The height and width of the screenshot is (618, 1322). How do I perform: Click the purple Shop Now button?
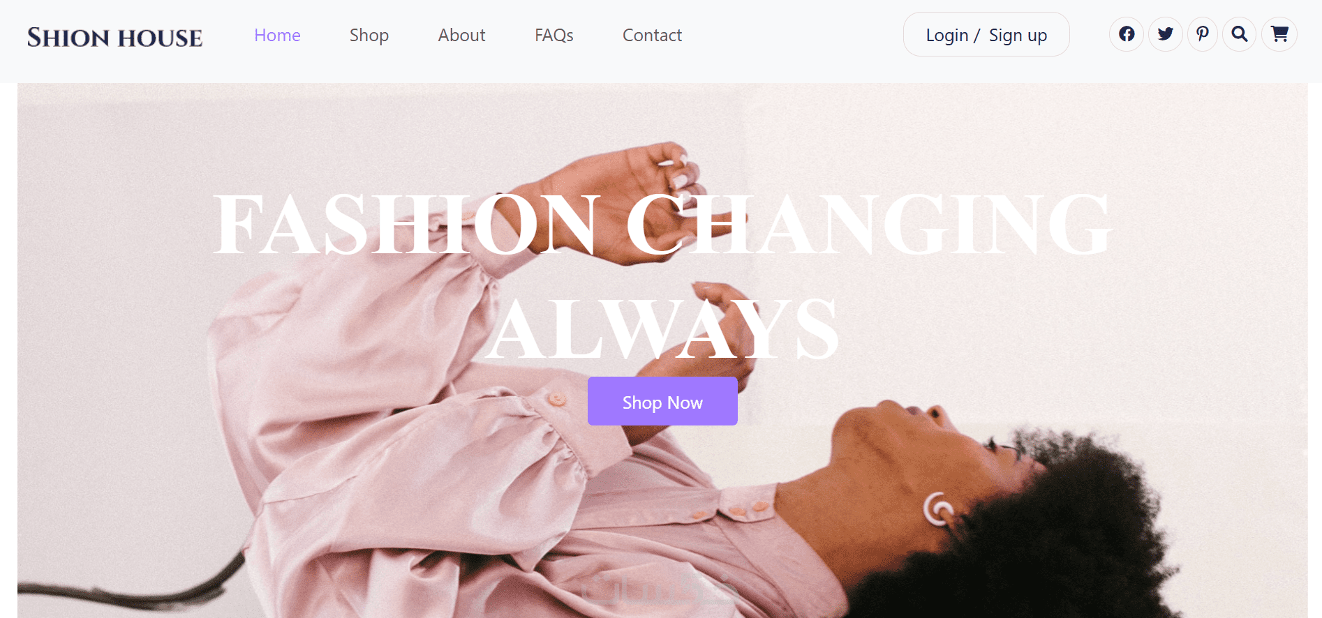pyautogui.click(x=662, y=401)
